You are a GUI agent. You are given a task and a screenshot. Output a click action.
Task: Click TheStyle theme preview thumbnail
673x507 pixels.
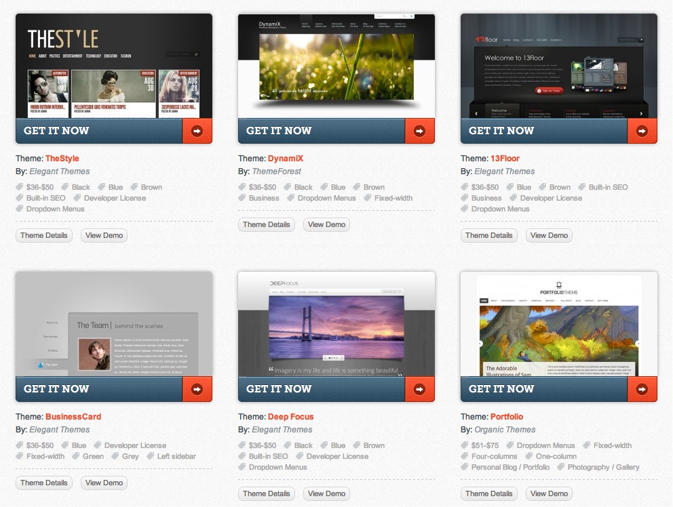click(114, 66)
